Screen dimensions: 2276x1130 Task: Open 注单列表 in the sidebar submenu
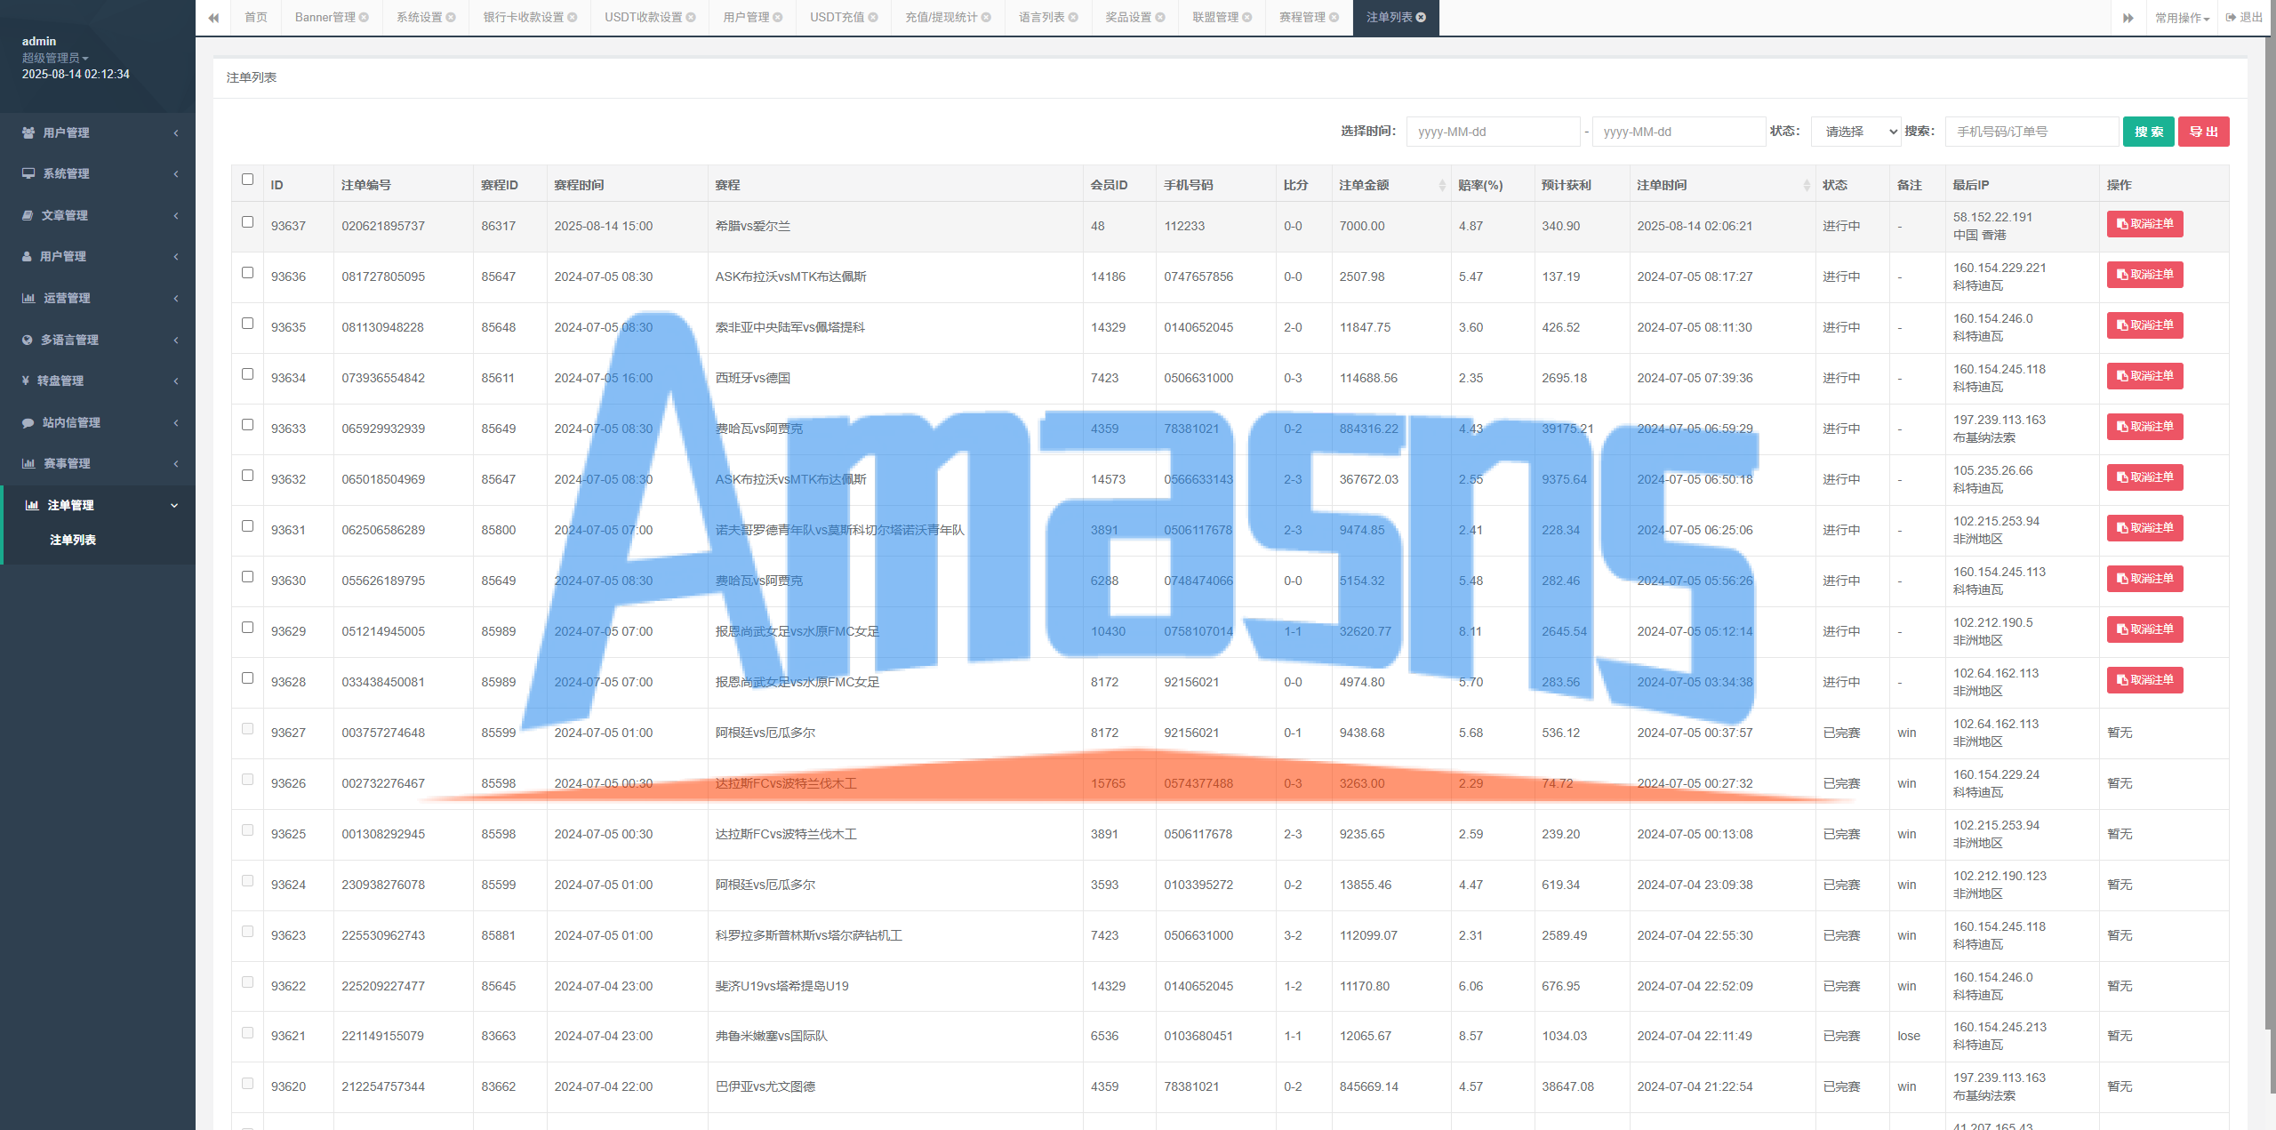(x=73, y=540)
